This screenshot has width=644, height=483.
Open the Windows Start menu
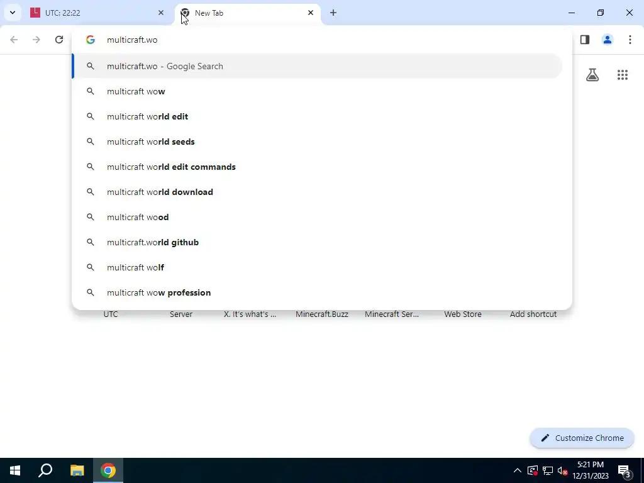pos(15,470)
